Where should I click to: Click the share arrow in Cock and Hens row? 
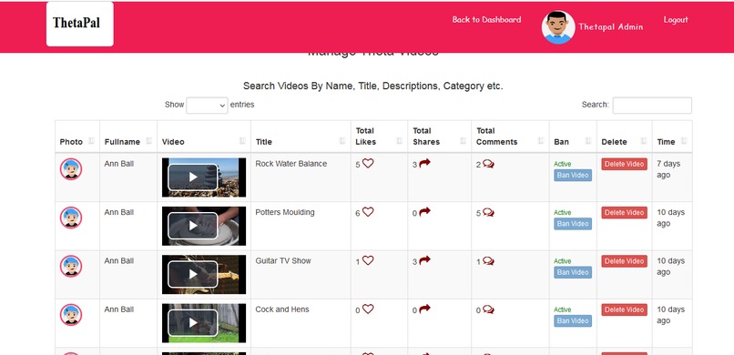click(x=424, y=309)
